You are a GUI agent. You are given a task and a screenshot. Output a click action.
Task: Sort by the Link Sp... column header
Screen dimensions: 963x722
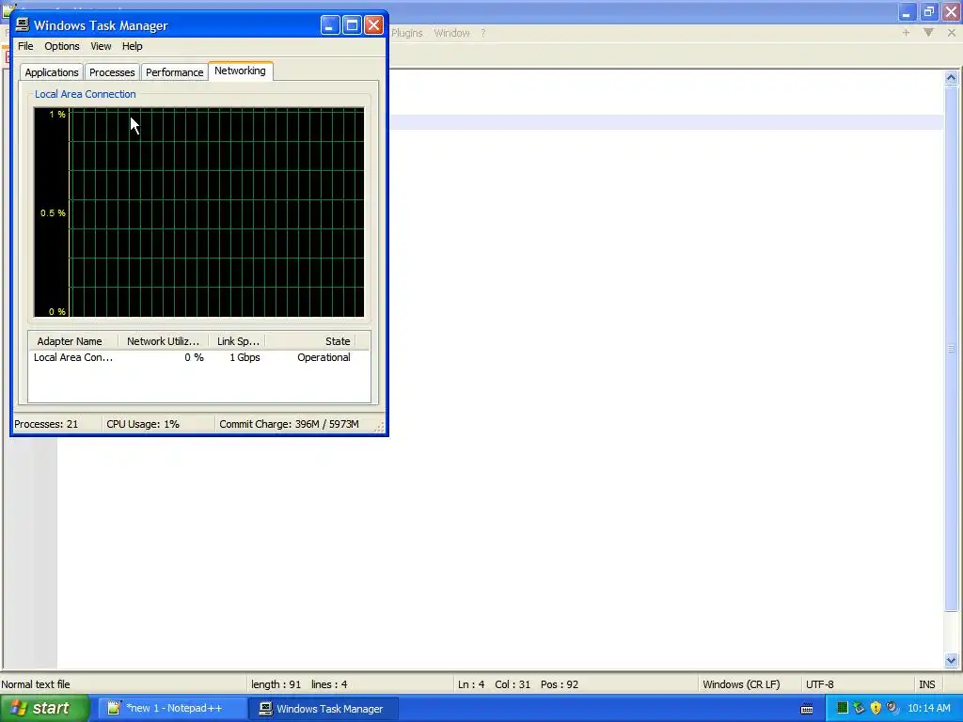click(x=238, y=340)
